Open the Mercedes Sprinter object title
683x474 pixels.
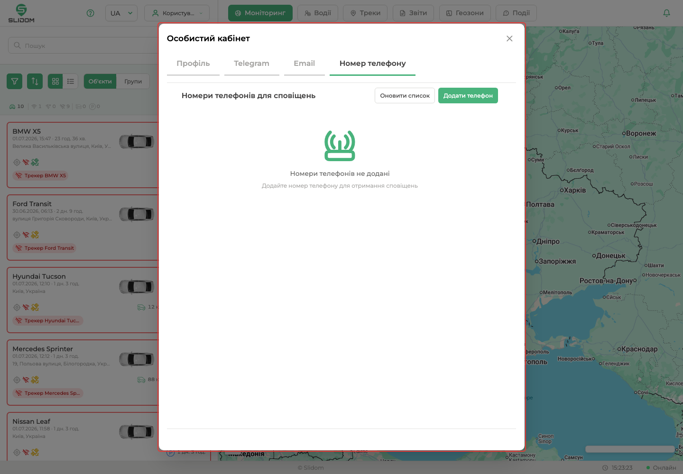43,349
